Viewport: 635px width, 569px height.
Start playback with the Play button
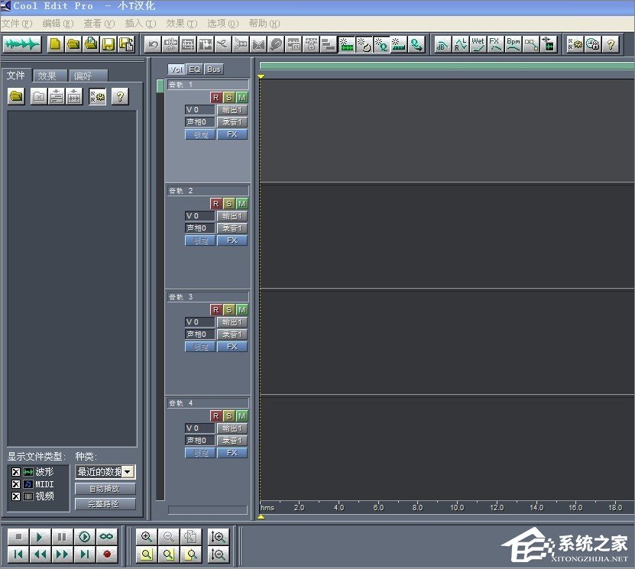click(40, 537)
